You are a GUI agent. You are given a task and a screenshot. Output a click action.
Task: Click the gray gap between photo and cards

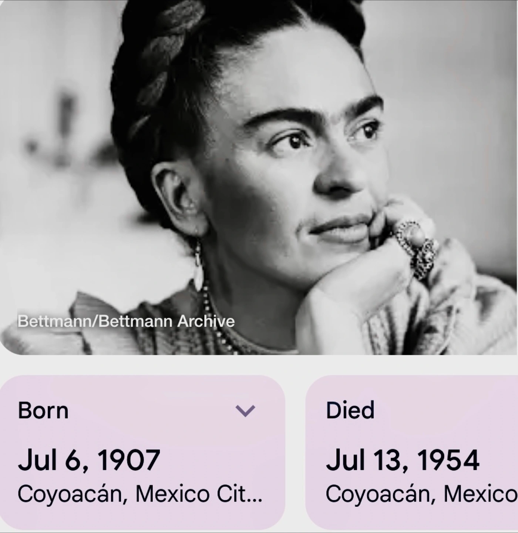[x=259, y=365]
